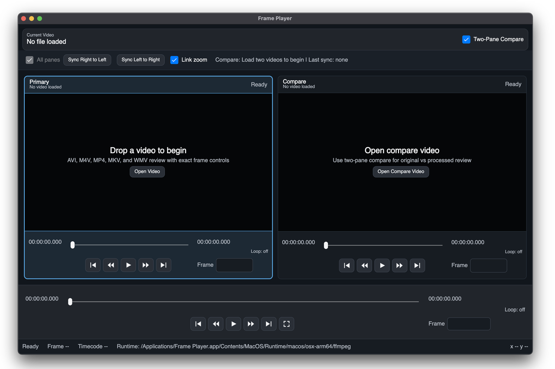Rewind button in Compare pane

(x=364, y=265)
